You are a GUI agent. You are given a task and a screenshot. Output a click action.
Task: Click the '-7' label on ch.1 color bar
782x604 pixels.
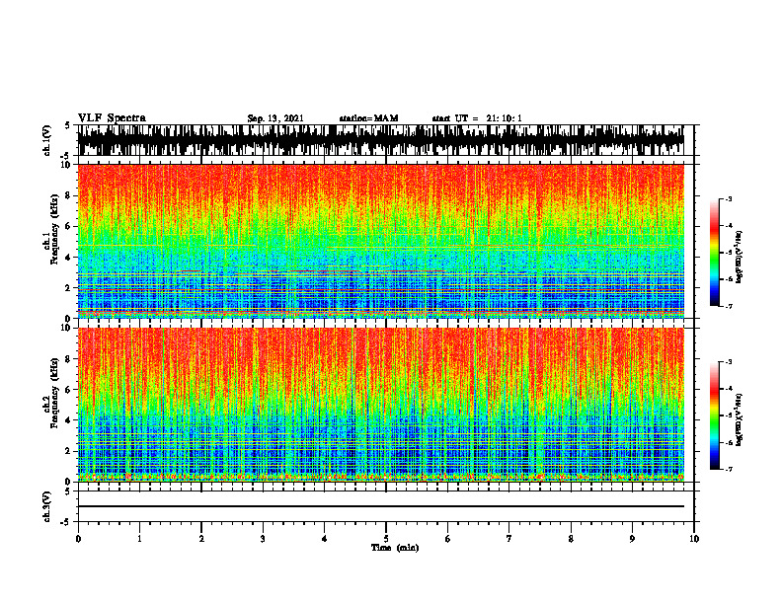click(729, 306)
